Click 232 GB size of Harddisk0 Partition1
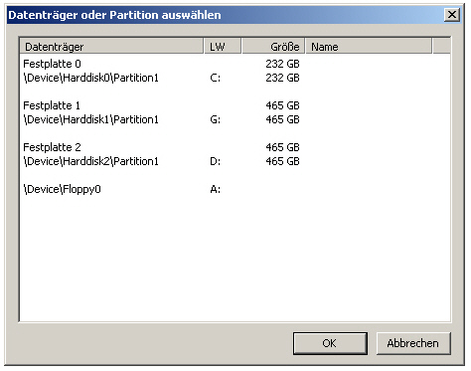471x371 pixels. (x=282, y=78)
